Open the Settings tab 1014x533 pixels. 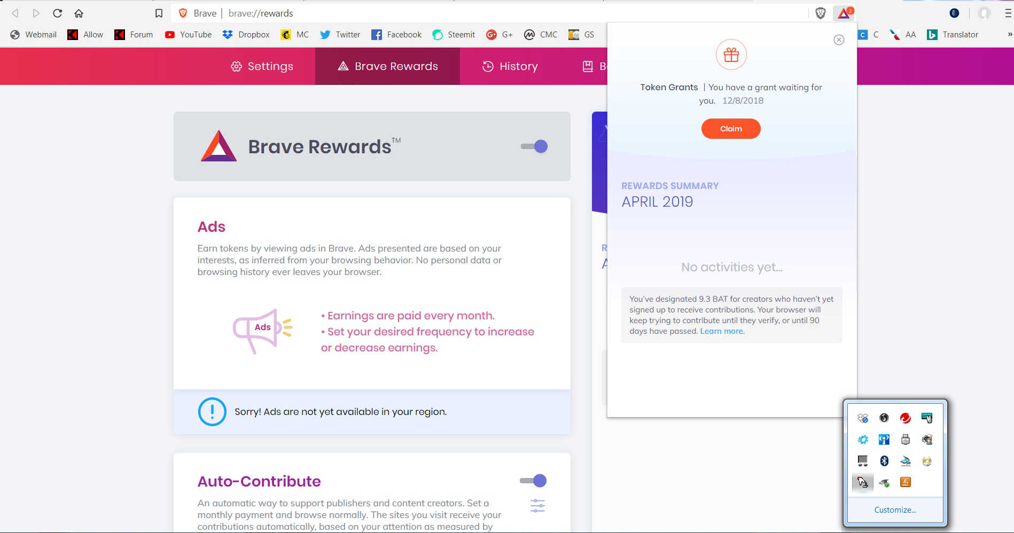coord(262,66)
